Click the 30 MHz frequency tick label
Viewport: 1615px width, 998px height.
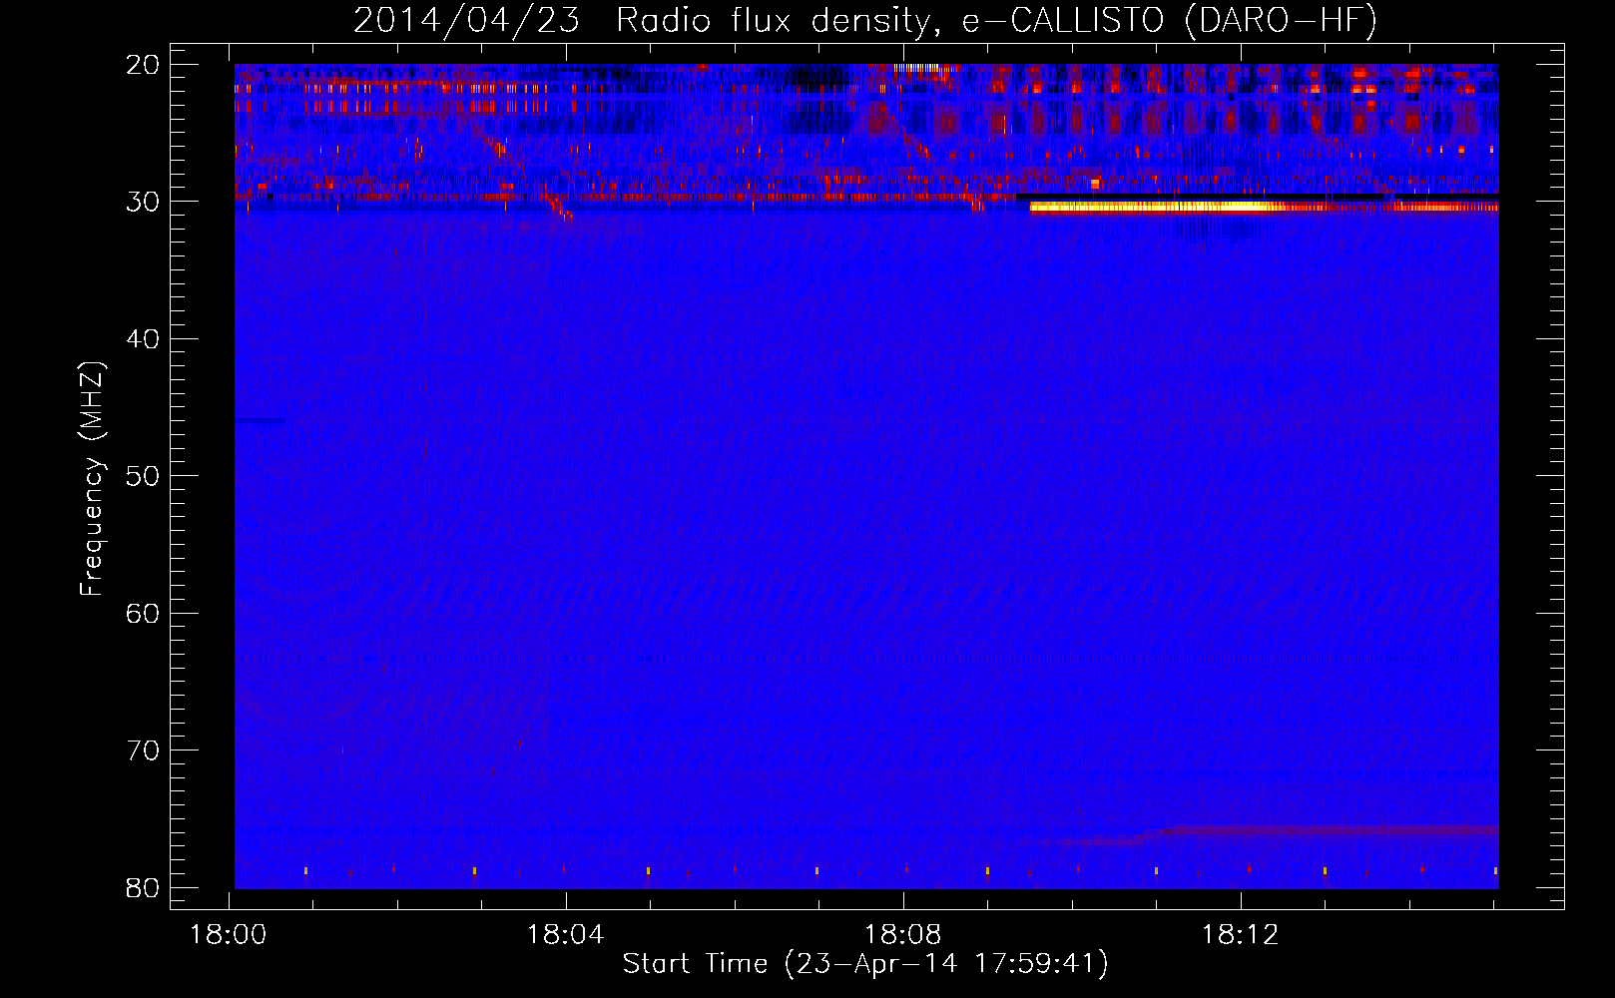coord(143,202)
